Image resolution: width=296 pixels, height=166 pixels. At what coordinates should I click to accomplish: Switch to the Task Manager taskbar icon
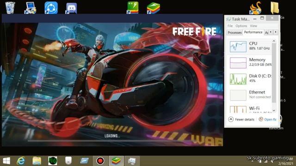(x=132, y=161)
